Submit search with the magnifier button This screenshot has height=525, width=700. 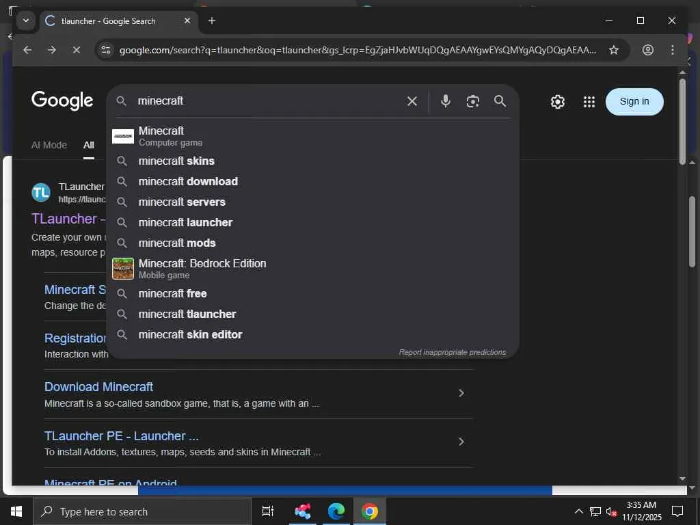(500, 101)
